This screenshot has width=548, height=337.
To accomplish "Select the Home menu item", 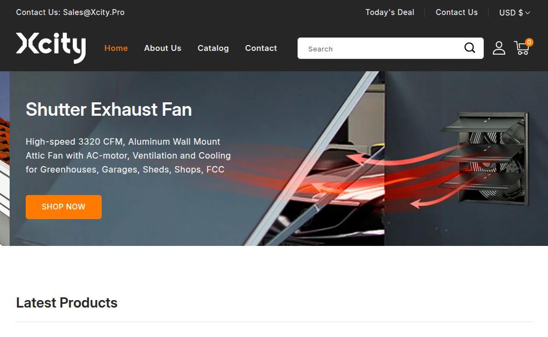I will tap(116, 48).
